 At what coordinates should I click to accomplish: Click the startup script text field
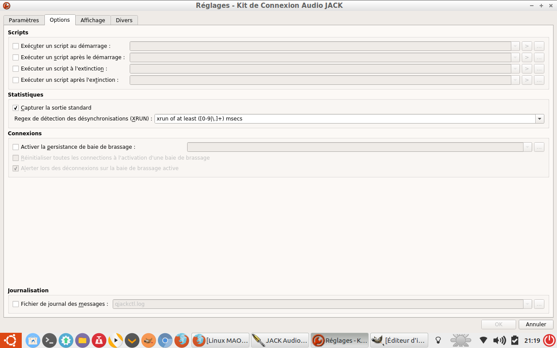tap(321, 46)
